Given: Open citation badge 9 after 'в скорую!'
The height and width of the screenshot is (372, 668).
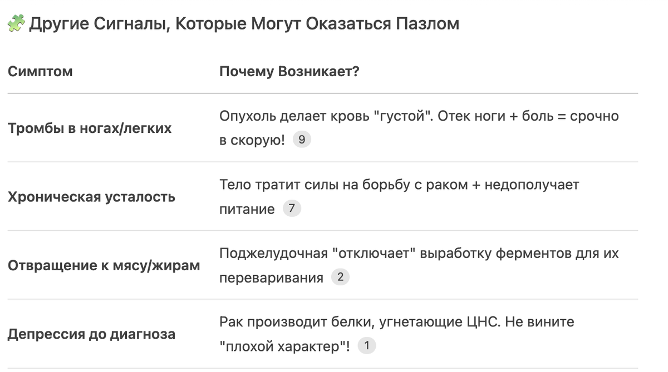Looking at the screenshot, I should 302,140.
